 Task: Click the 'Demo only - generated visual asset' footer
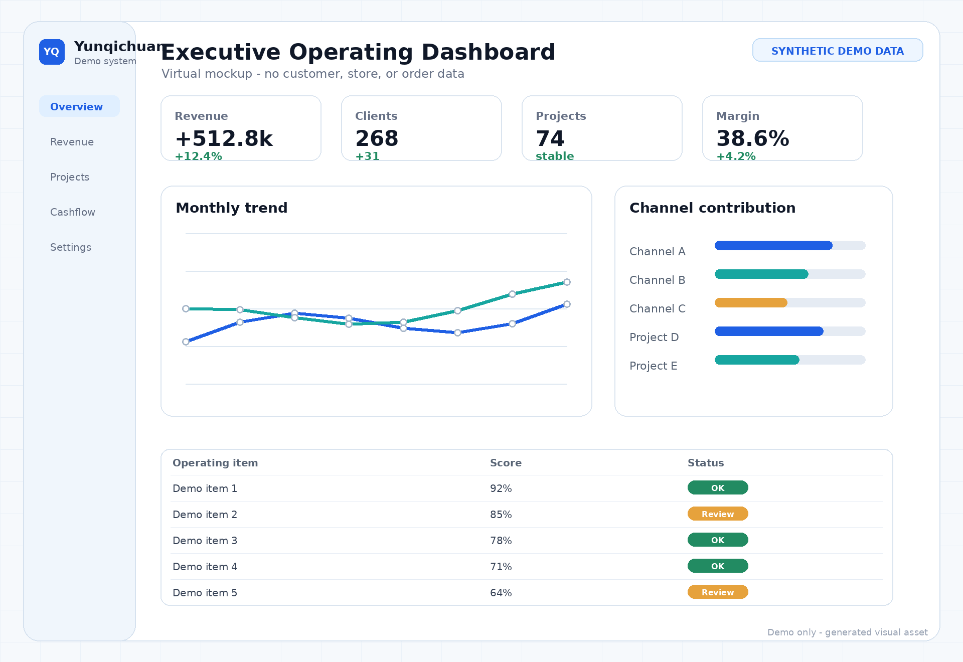pyautogui.click(x=847, y=632)
